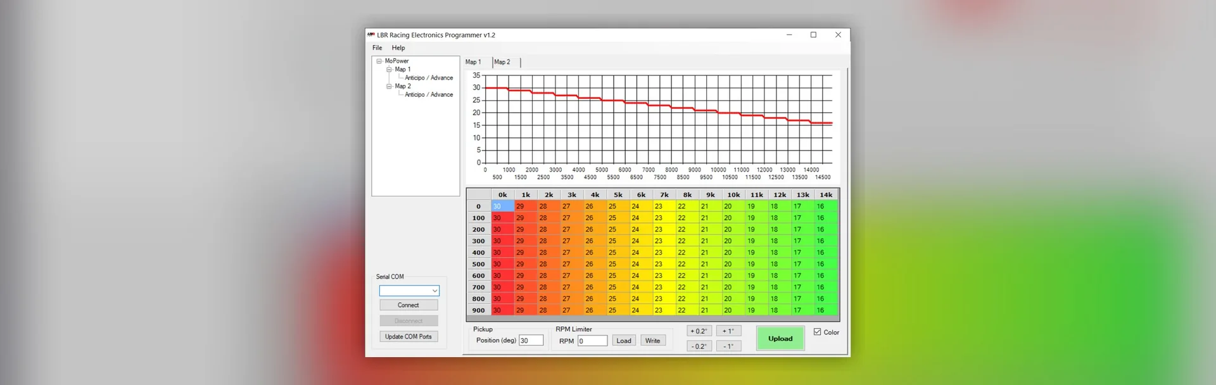Image resolution: width=1216 pixels, height=385 pixels.
Task: Click the + 1° button
Action: [728, 331]
